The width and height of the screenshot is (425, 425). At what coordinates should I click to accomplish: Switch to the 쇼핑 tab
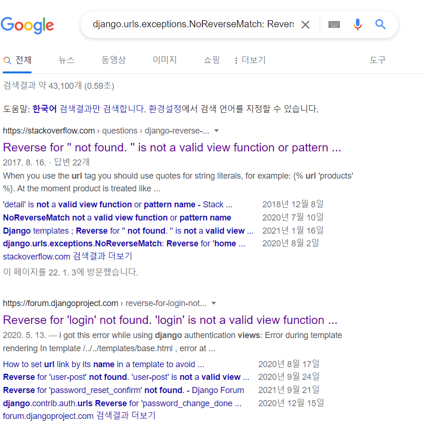pos(211,60)
